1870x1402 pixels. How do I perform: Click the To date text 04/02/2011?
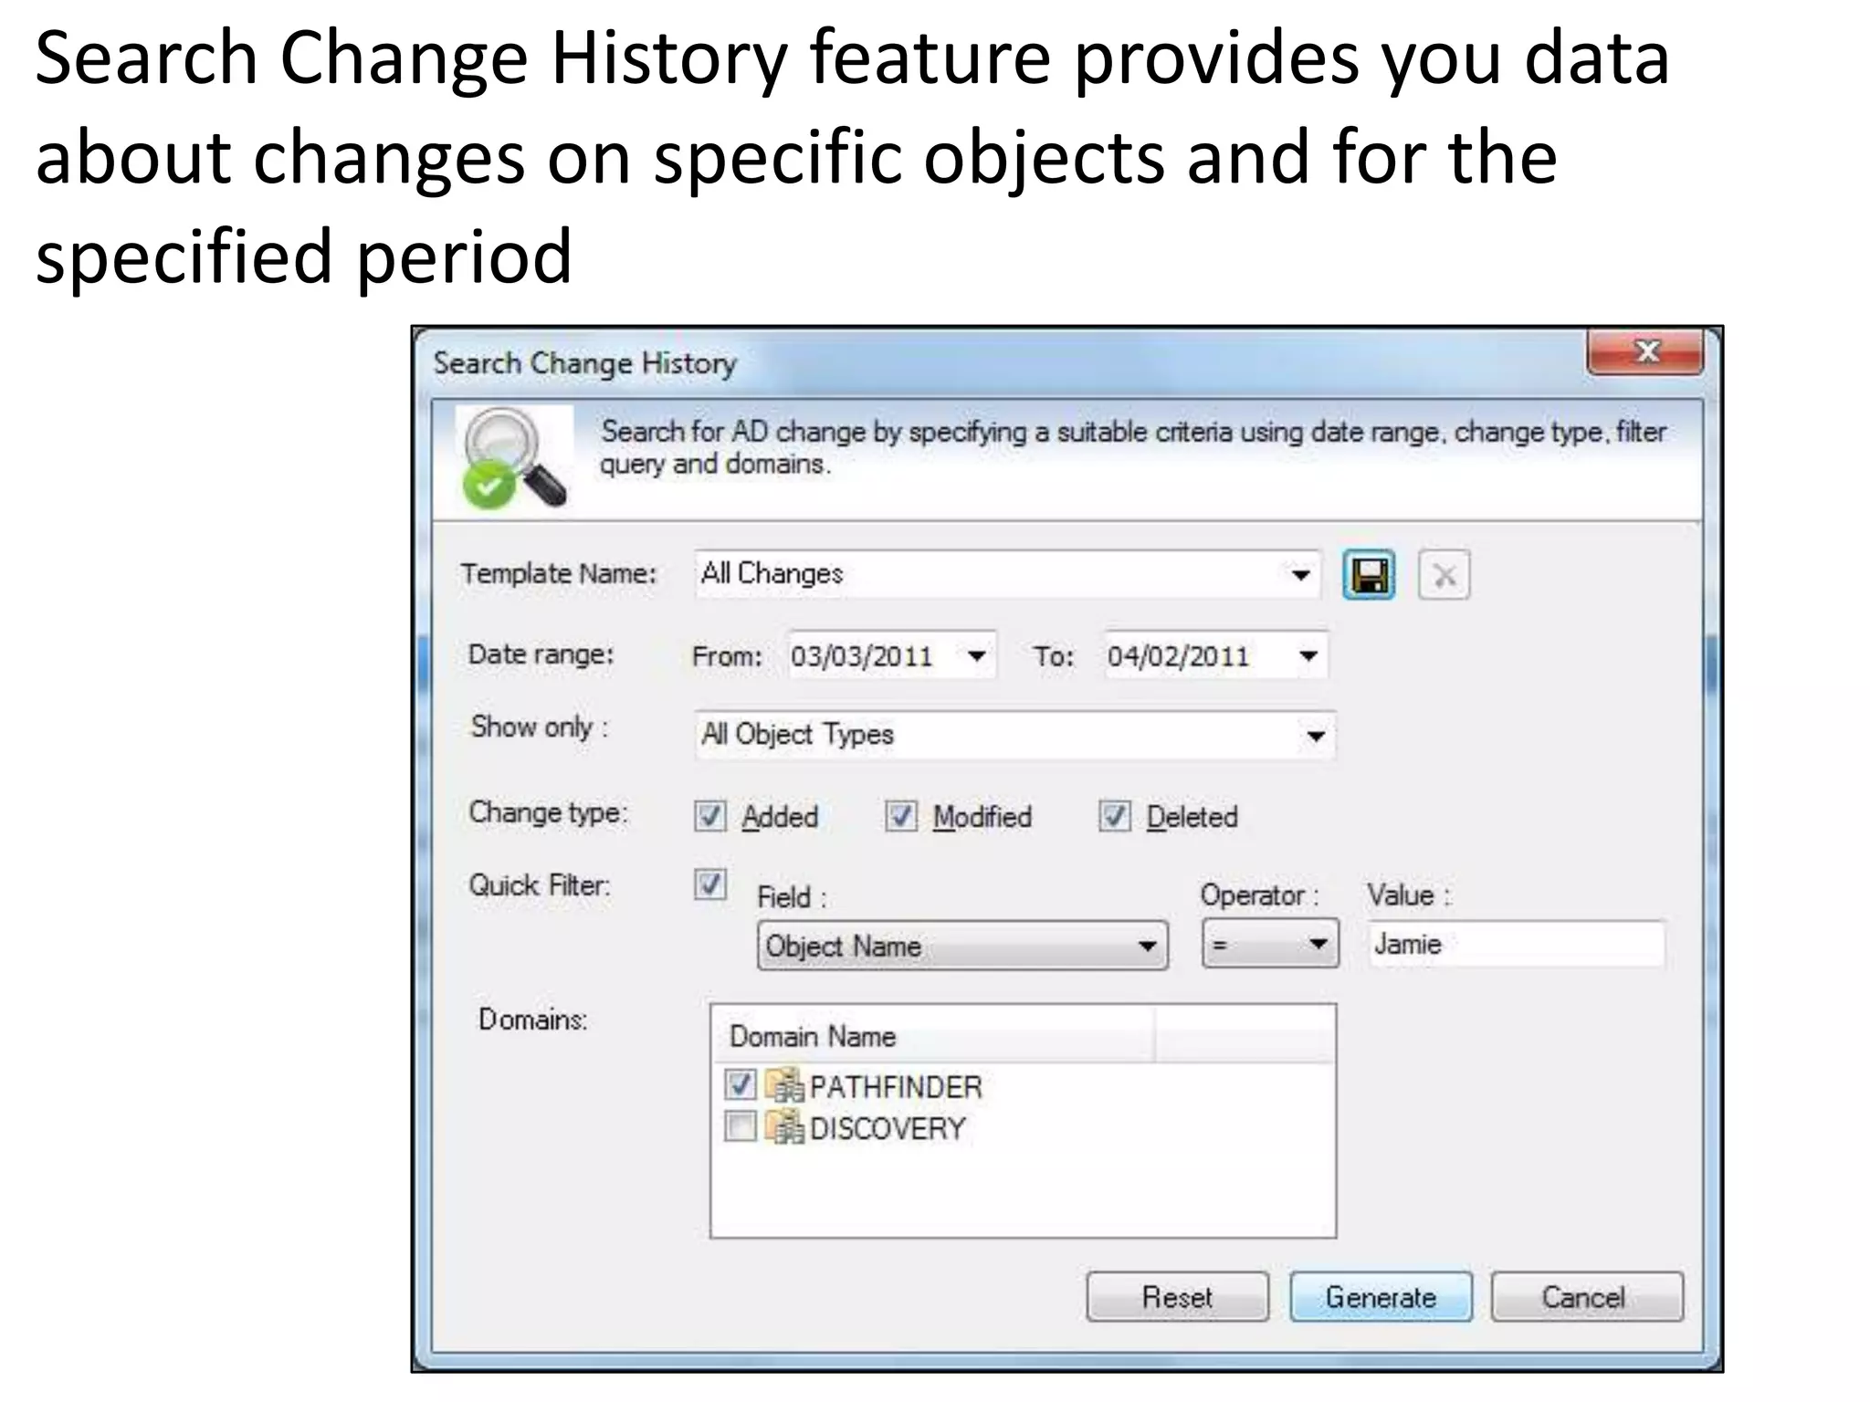click(x=1178, y=656)
